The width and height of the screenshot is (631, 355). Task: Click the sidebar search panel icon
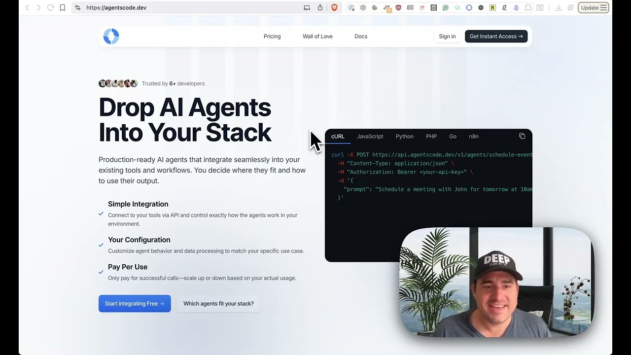(x=540, y=7)
